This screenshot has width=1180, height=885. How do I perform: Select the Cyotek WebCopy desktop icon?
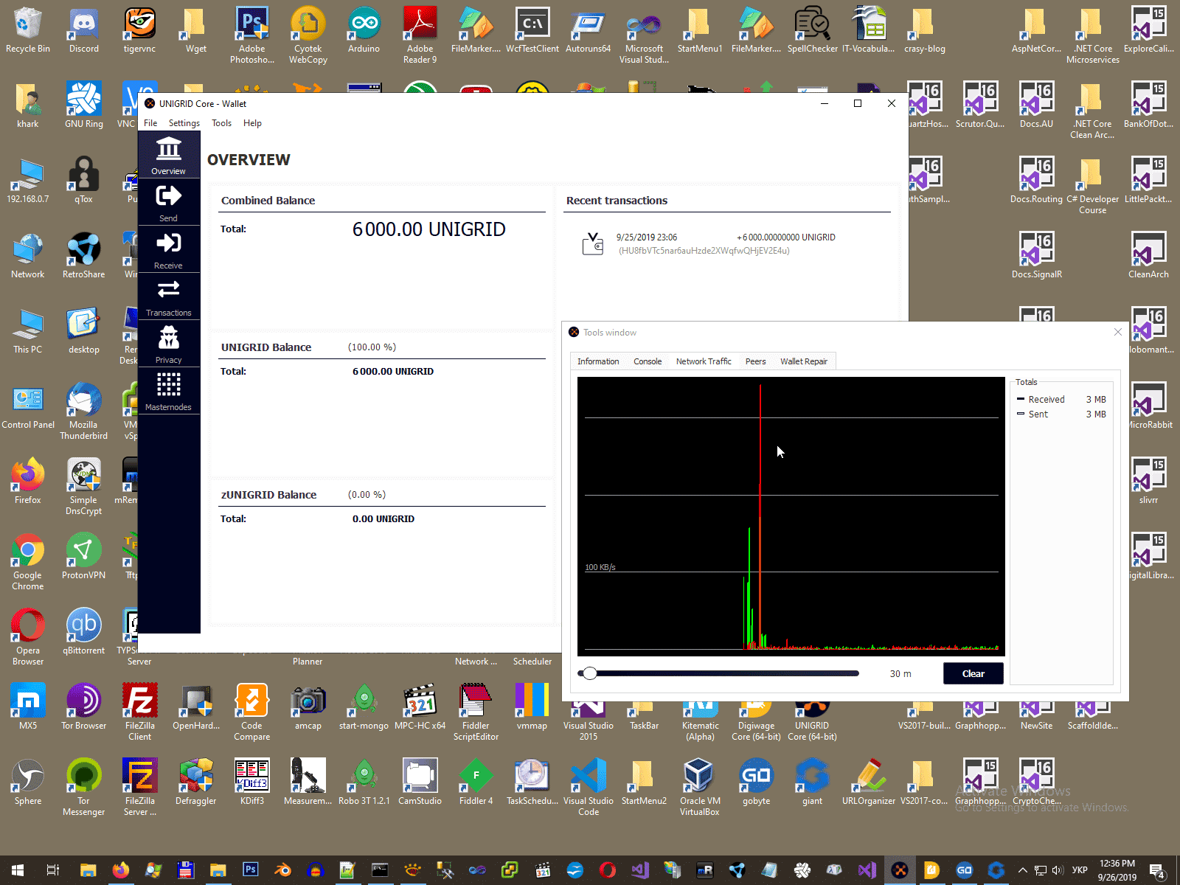coord(308,35)
